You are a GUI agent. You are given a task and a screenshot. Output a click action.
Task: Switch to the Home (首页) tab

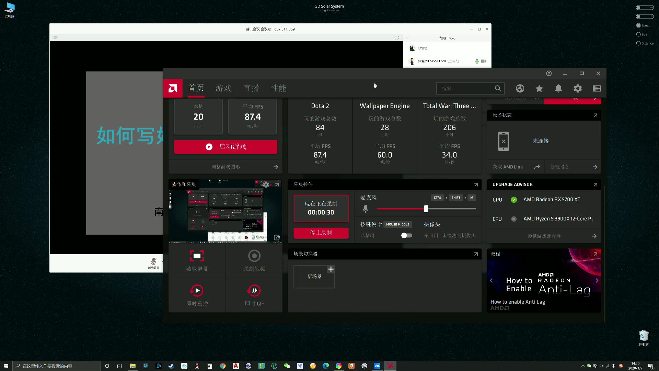tap(196, 88)
